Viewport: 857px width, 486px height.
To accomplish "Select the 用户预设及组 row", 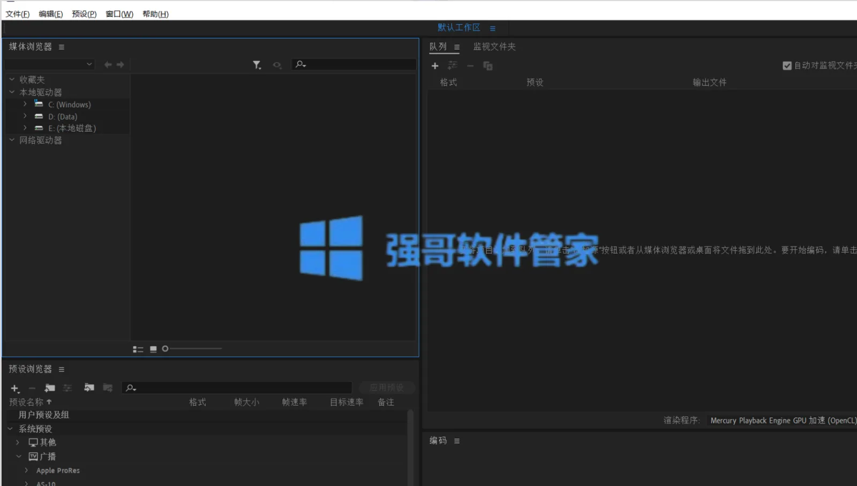I will [x=207, y=415].
